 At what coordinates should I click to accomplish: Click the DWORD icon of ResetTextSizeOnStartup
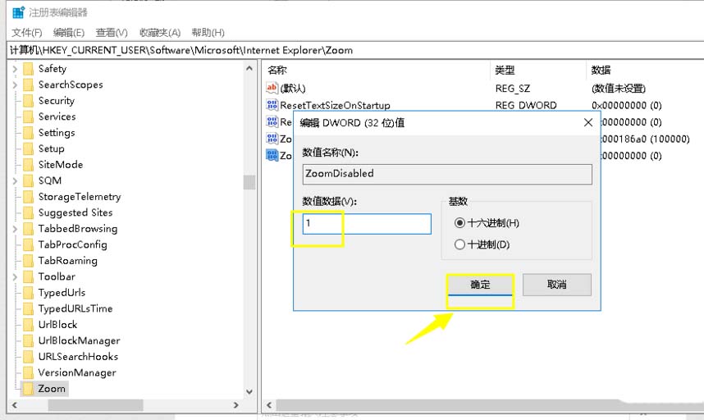click(x=272, y=105)
